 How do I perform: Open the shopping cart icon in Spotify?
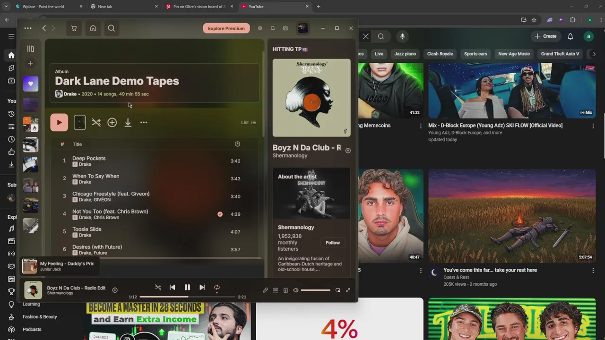point(74,28)
